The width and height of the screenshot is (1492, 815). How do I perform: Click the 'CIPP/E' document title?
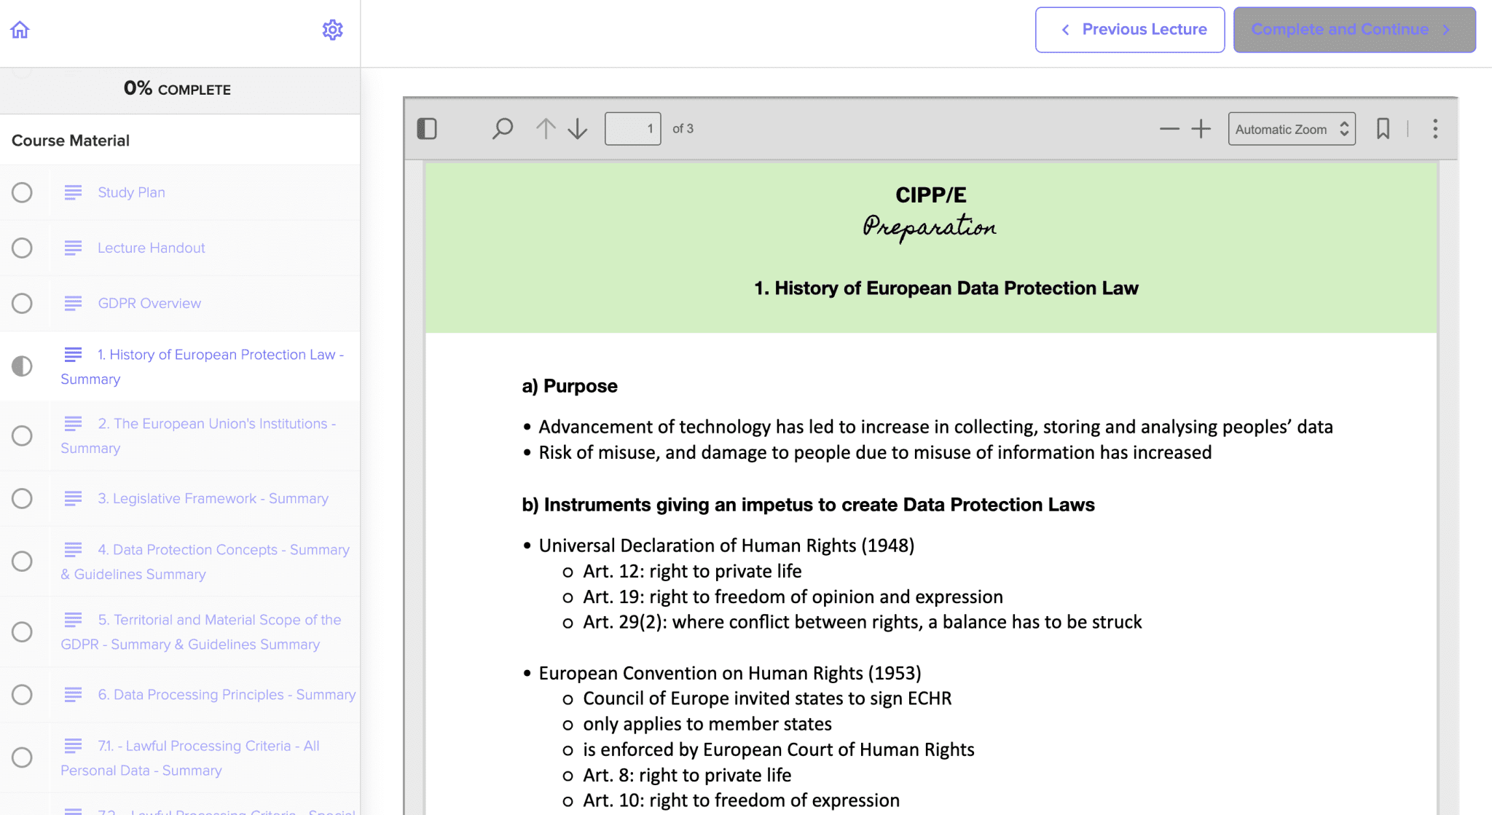pos(930,195)
